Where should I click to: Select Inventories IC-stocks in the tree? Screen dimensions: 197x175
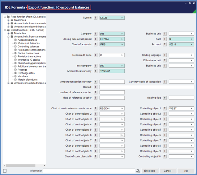pos(29,60)
